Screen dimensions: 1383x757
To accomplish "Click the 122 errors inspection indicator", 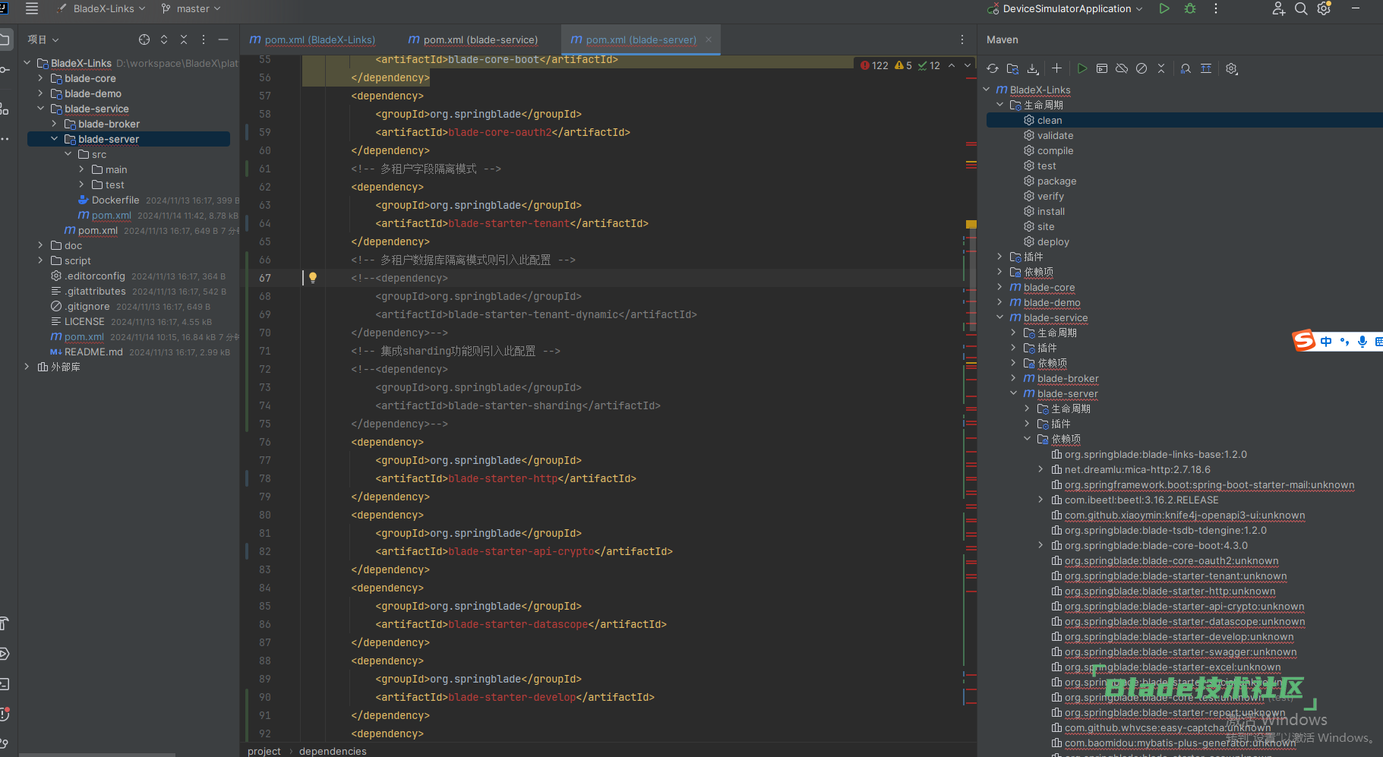I will 874,65.
